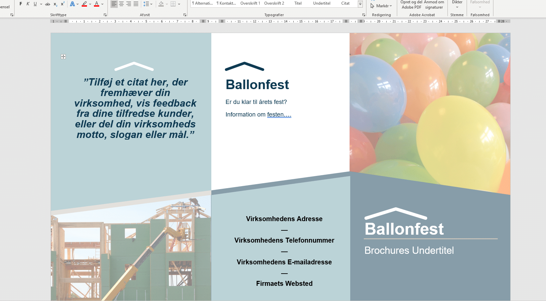This screenshot has height=301, width=546.
Task: Click the subscript icon
Action: click(x=55, y=4)
